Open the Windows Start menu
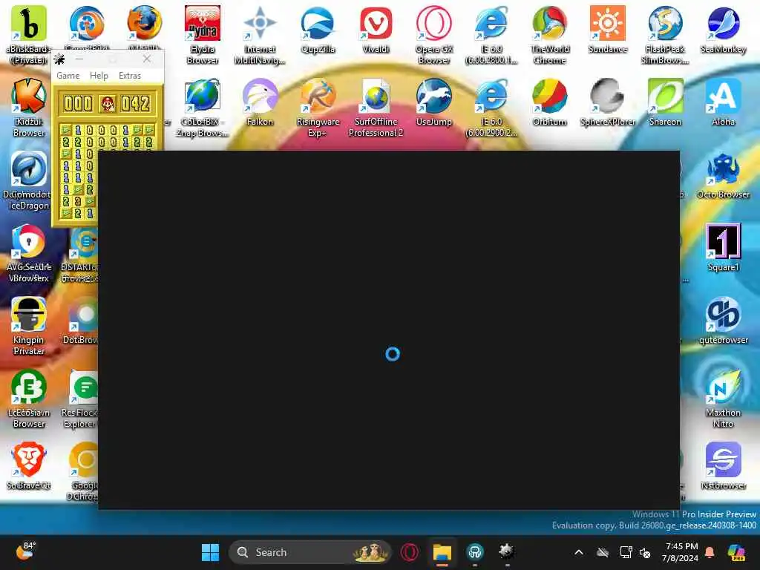Image resolution: width=760 pixels, height=570 pixels. tap(210, 552)
